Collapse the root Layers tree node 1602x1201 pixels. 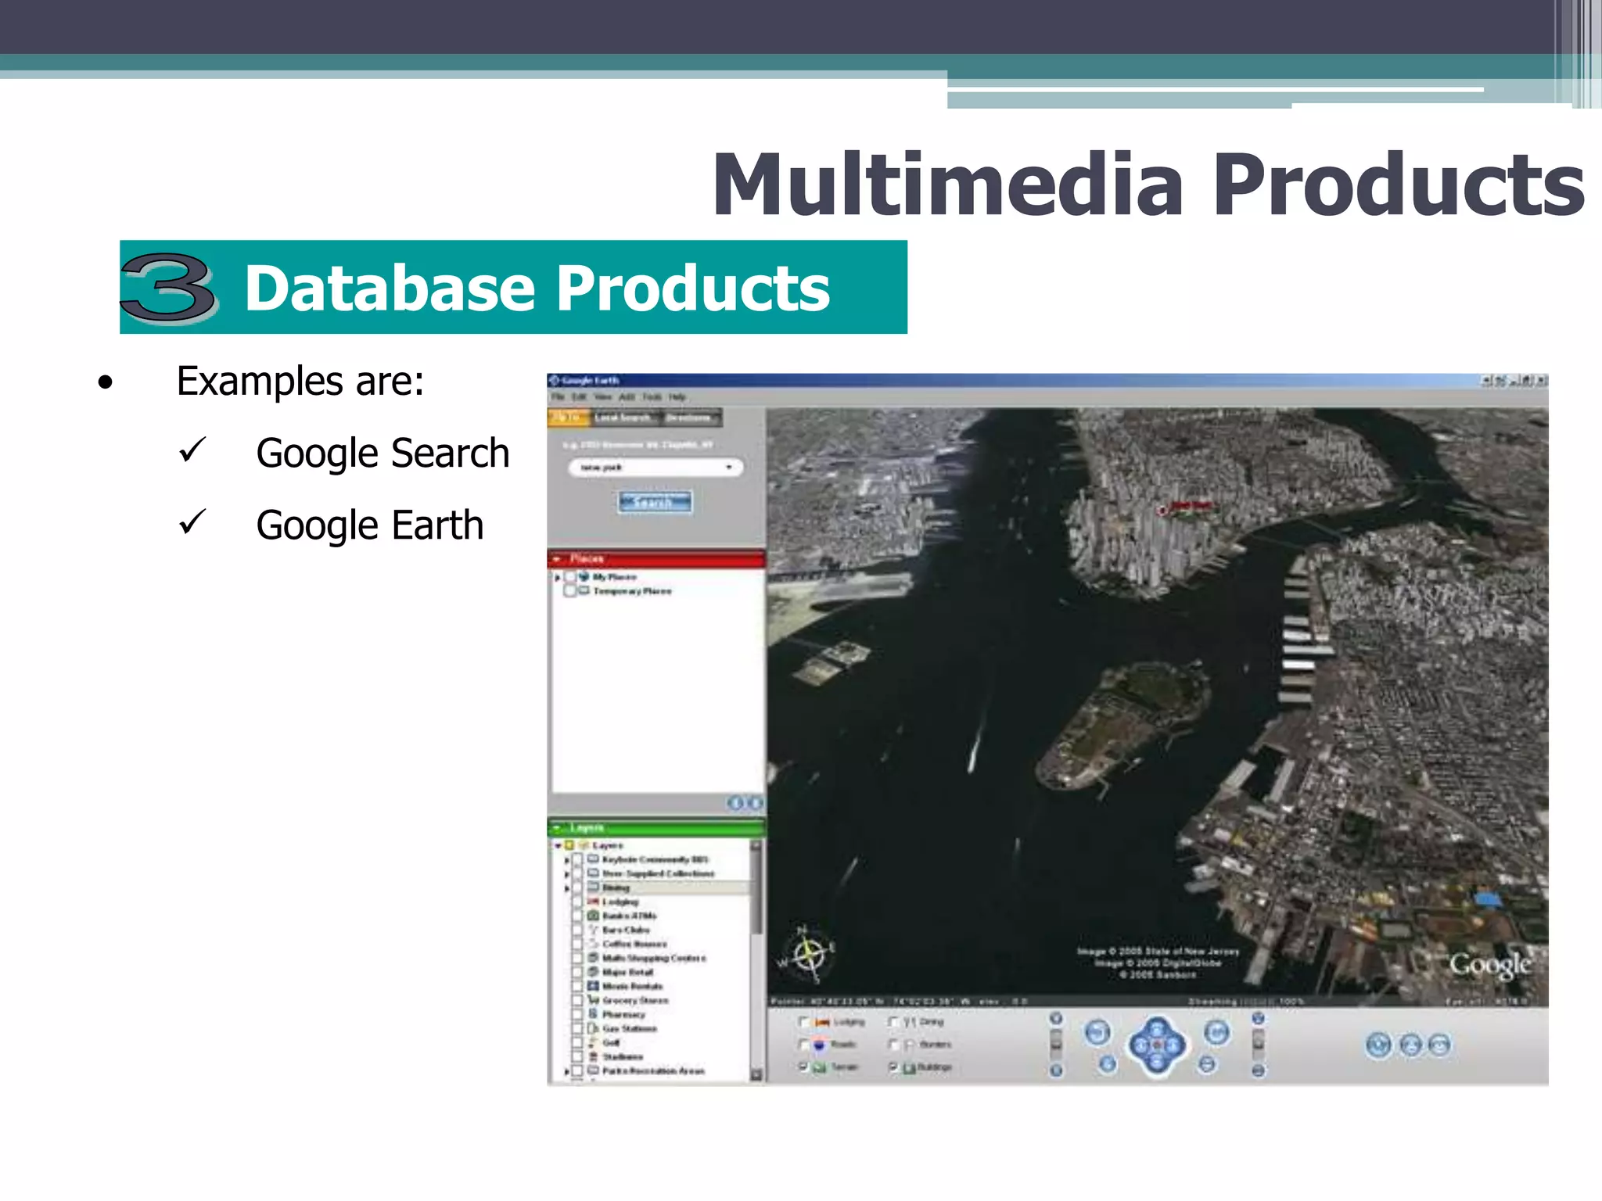[558, 845]
